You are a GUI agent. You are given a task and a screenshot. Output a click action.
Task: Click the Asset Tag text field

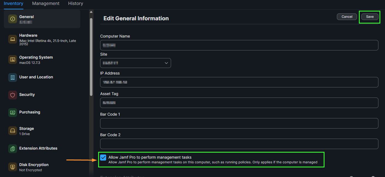pos(239,103)
